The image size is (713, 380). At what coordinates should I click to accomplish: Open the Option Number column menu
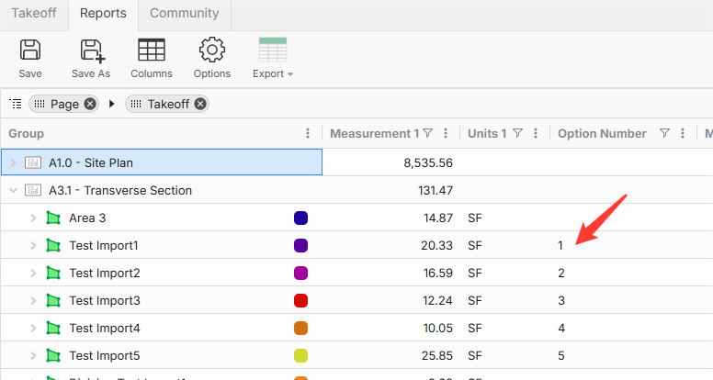[683, 134]
